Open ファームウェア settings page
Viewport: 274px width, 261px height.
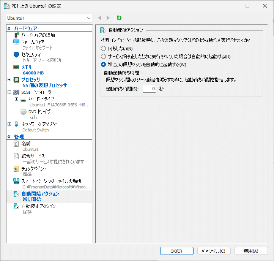coord(33,42)
